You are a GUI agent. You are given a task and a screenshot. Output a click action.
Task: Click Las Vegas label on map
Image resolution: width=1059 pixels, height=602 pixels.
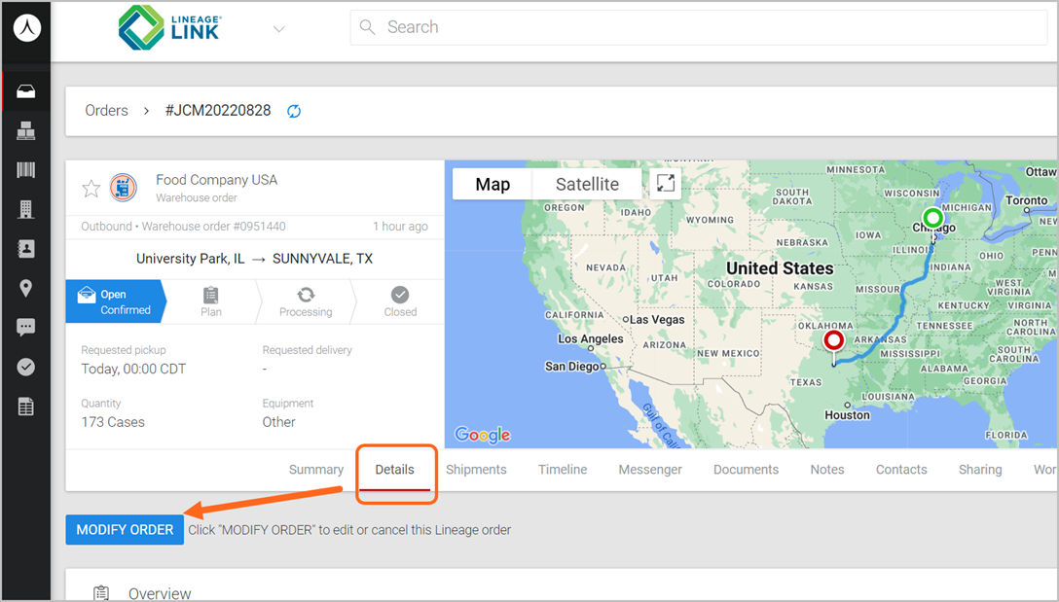point(656,320)
